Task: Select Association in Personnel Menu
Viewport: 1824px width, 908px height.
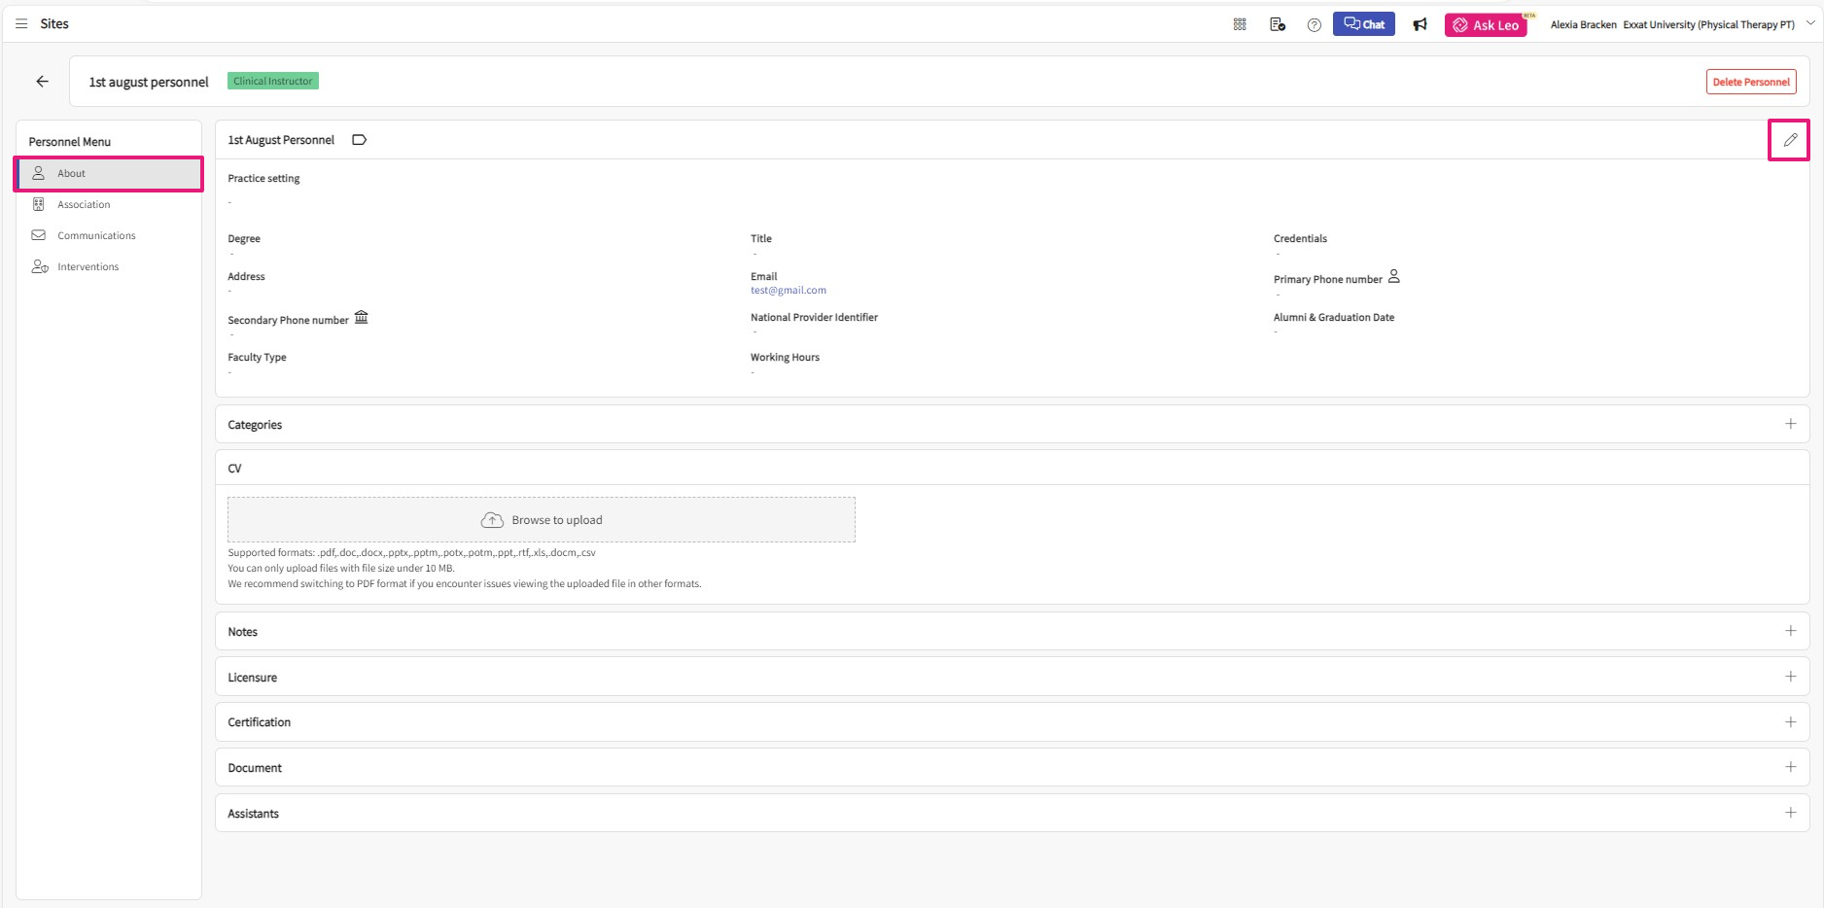Action: tap(84, 204)
